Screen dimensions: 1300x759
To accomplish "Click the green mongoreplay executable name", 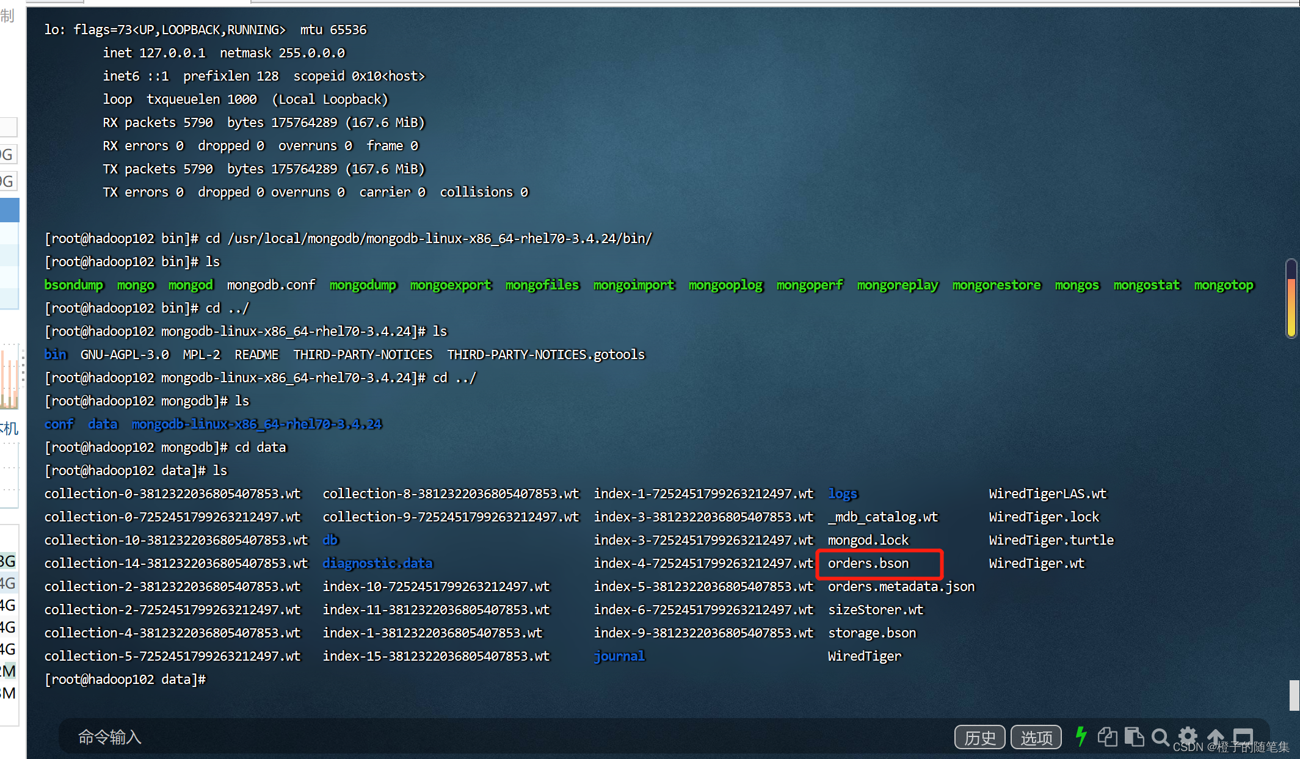I will click(x=898, y=285).
